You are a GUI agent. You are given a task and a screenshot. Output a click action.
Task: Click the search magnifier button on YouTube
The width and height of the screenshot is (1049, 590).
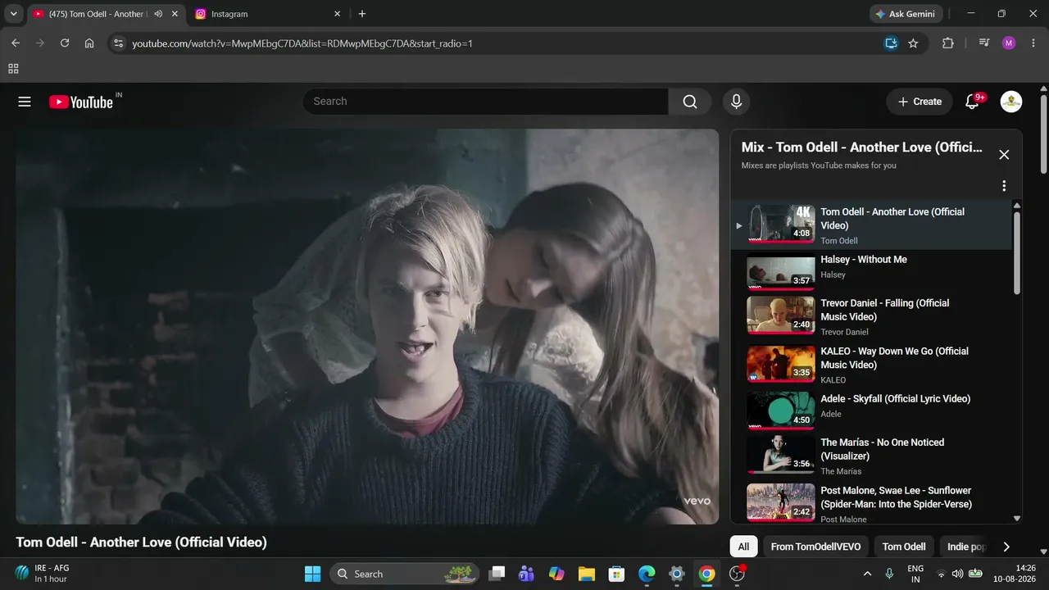[690, 102]
